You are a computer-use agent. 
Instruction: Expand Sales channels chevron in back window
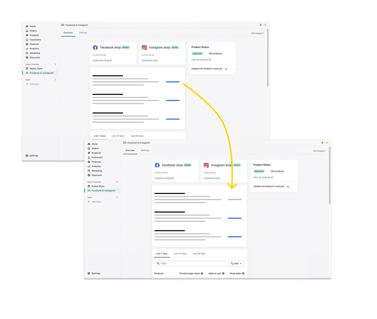(x=55, y=64)
